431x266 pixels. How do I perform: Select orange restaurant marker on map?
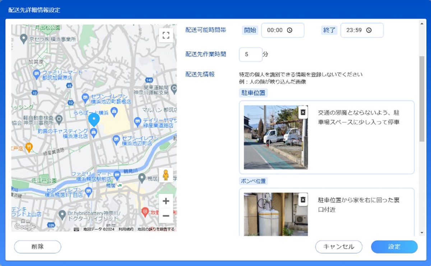pos(29,147)
